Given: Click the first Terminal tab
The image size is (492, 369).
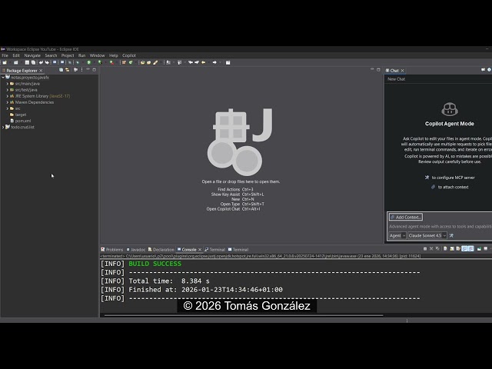Looking at the screenshot, I should (x=215, y=250).
